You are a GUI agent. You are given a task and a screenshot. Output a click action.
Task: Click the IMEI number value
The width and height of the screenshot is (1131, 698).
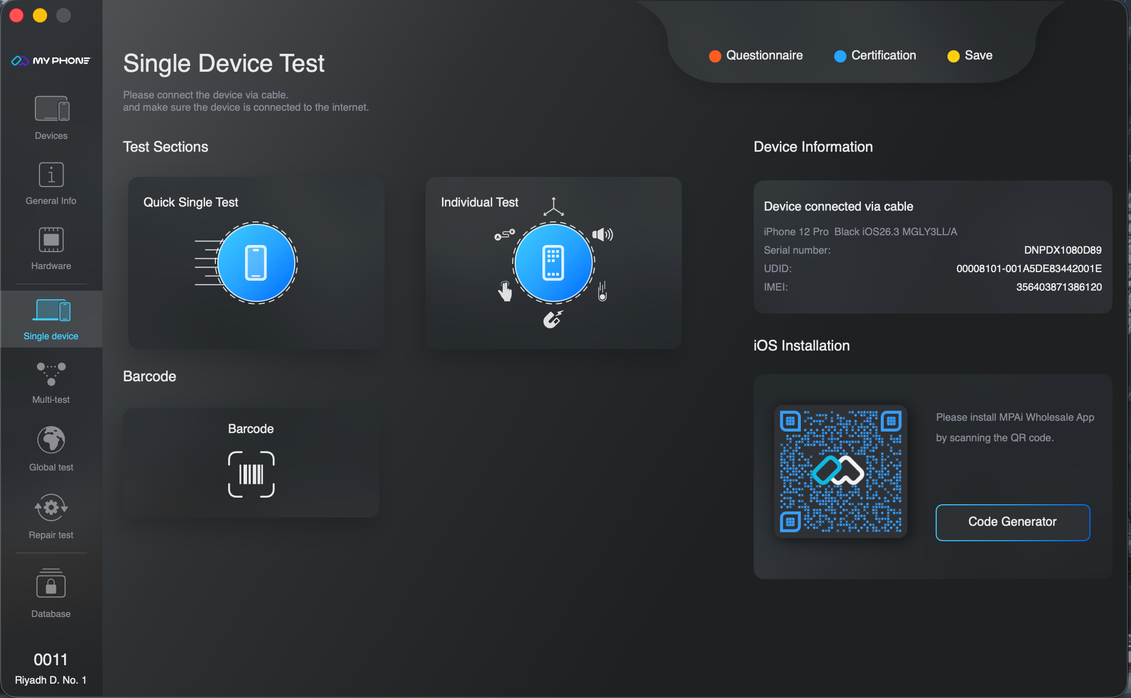(x=1059, y=287)
